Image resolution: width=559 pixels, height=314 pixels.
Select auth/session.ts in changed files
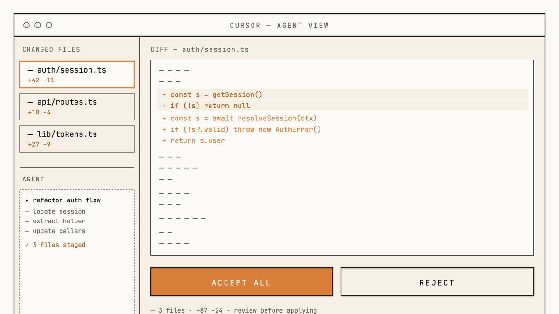[77, 74]
